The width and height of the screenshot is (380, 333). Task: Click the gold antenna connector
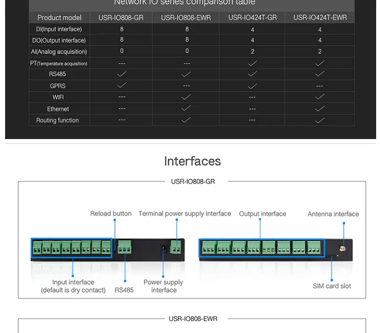pyautogui.click(x=342, y=248)
